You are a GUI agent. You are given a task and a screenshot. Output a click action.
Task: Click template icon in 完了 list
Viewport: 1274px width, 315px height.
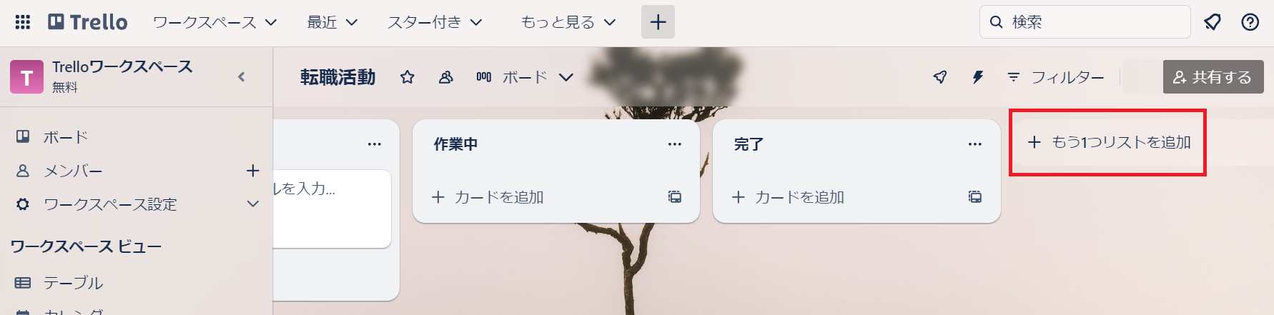pos(975,197)
